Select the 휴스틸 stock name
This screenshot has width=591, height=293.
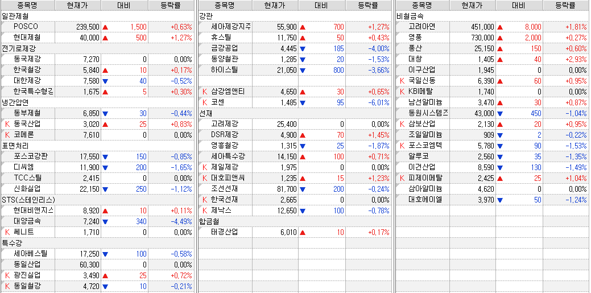tap(221, 38)
